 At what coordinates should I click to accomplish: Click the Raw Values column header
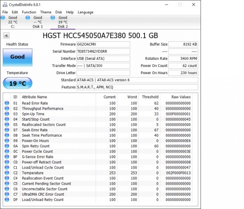[181, 97]
